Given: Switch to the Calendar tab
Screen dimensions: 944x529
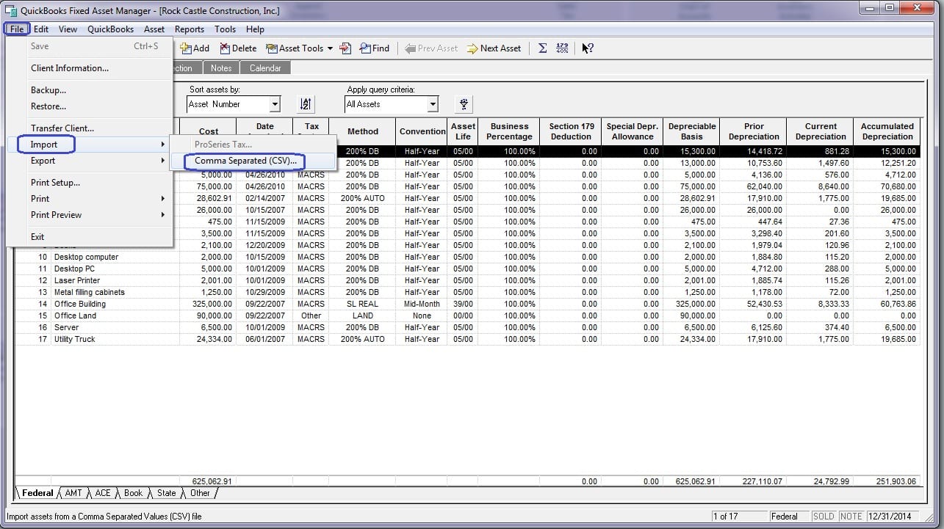Looking at the screenshot, I should [265, 68].
